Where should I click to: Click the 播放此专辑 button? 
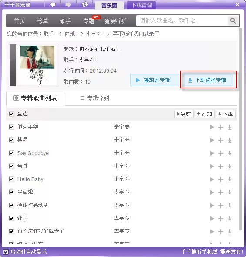click(155, 80)
